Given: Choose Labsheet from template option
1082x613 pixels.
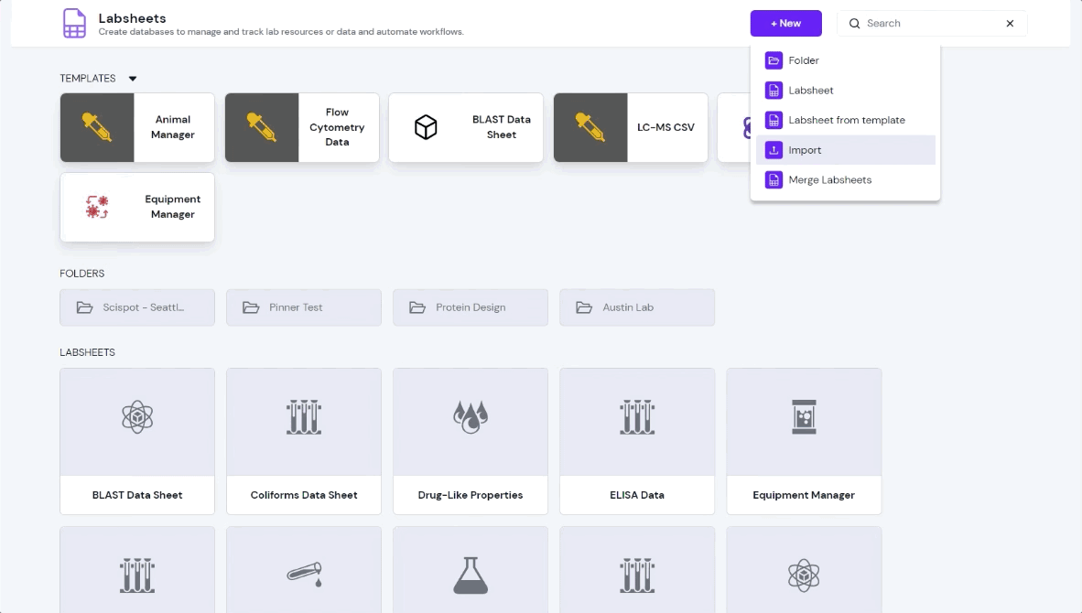Looking at the screenshot, I should point(845,120).
